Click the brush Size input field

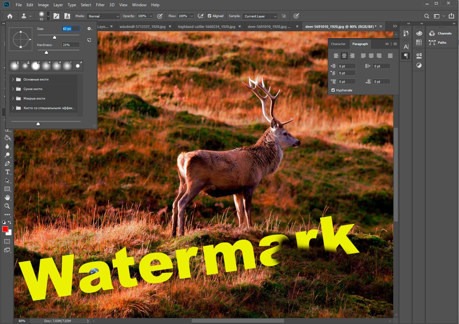point(71,29)
